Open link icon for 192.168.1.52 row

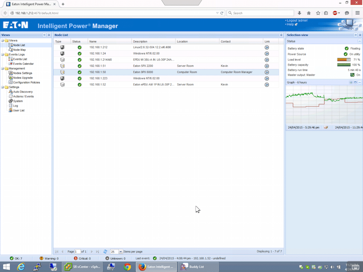coord(266,85)
